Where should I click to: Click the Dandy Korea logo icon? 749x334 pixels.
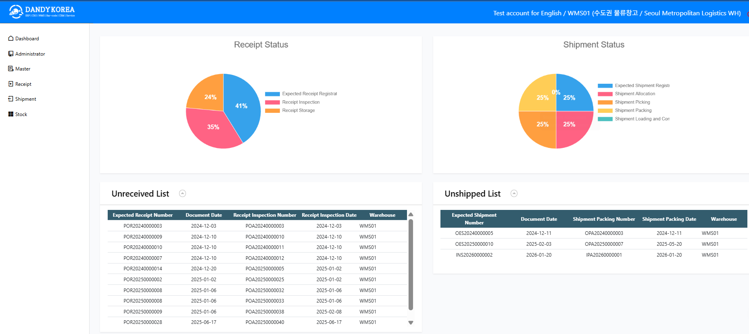point(16,12)
